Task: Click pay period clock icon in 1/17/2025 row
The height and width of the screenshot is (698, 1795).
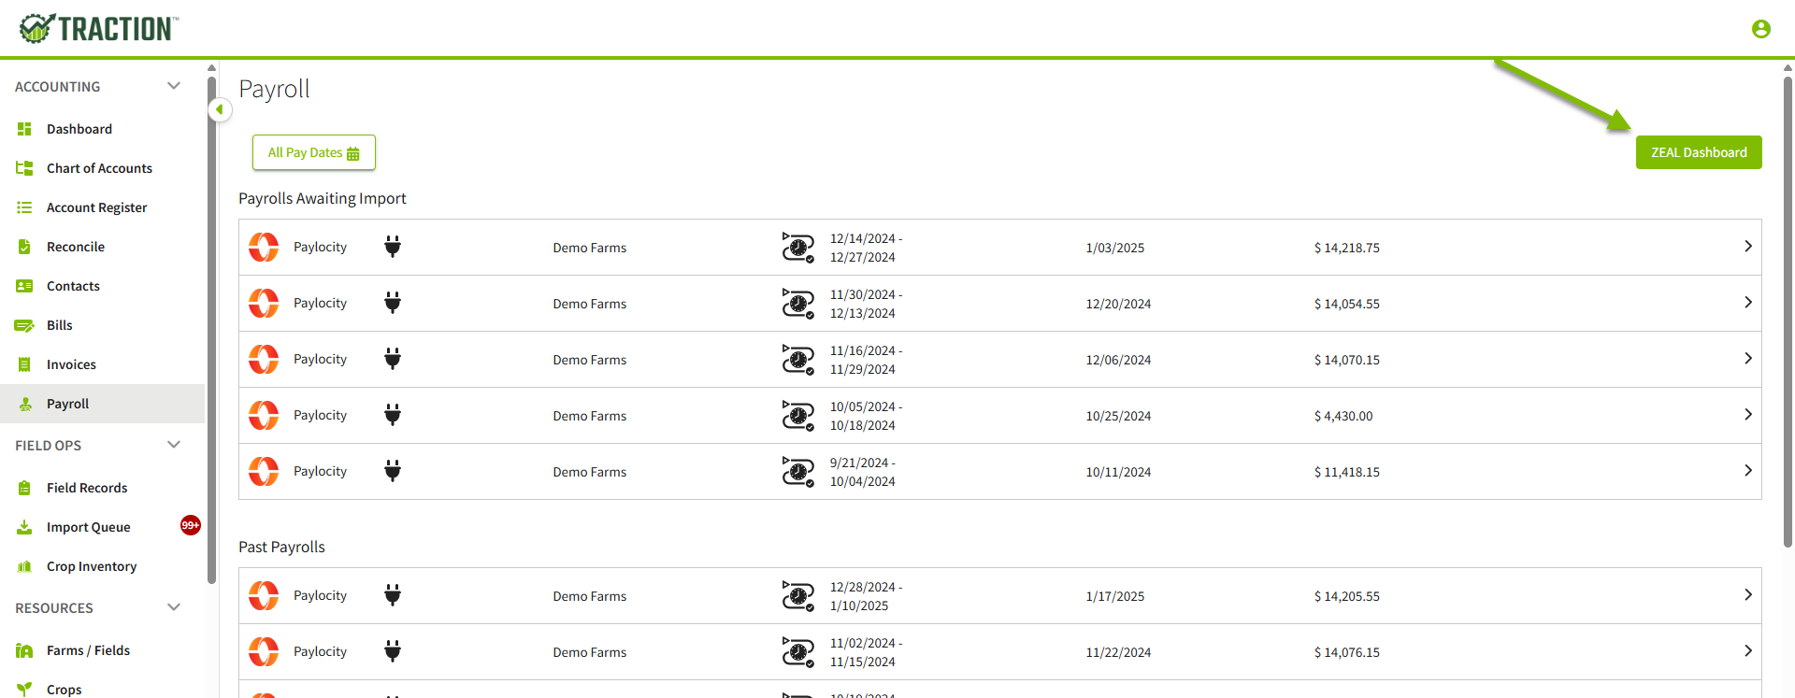Action: (798, 596)
